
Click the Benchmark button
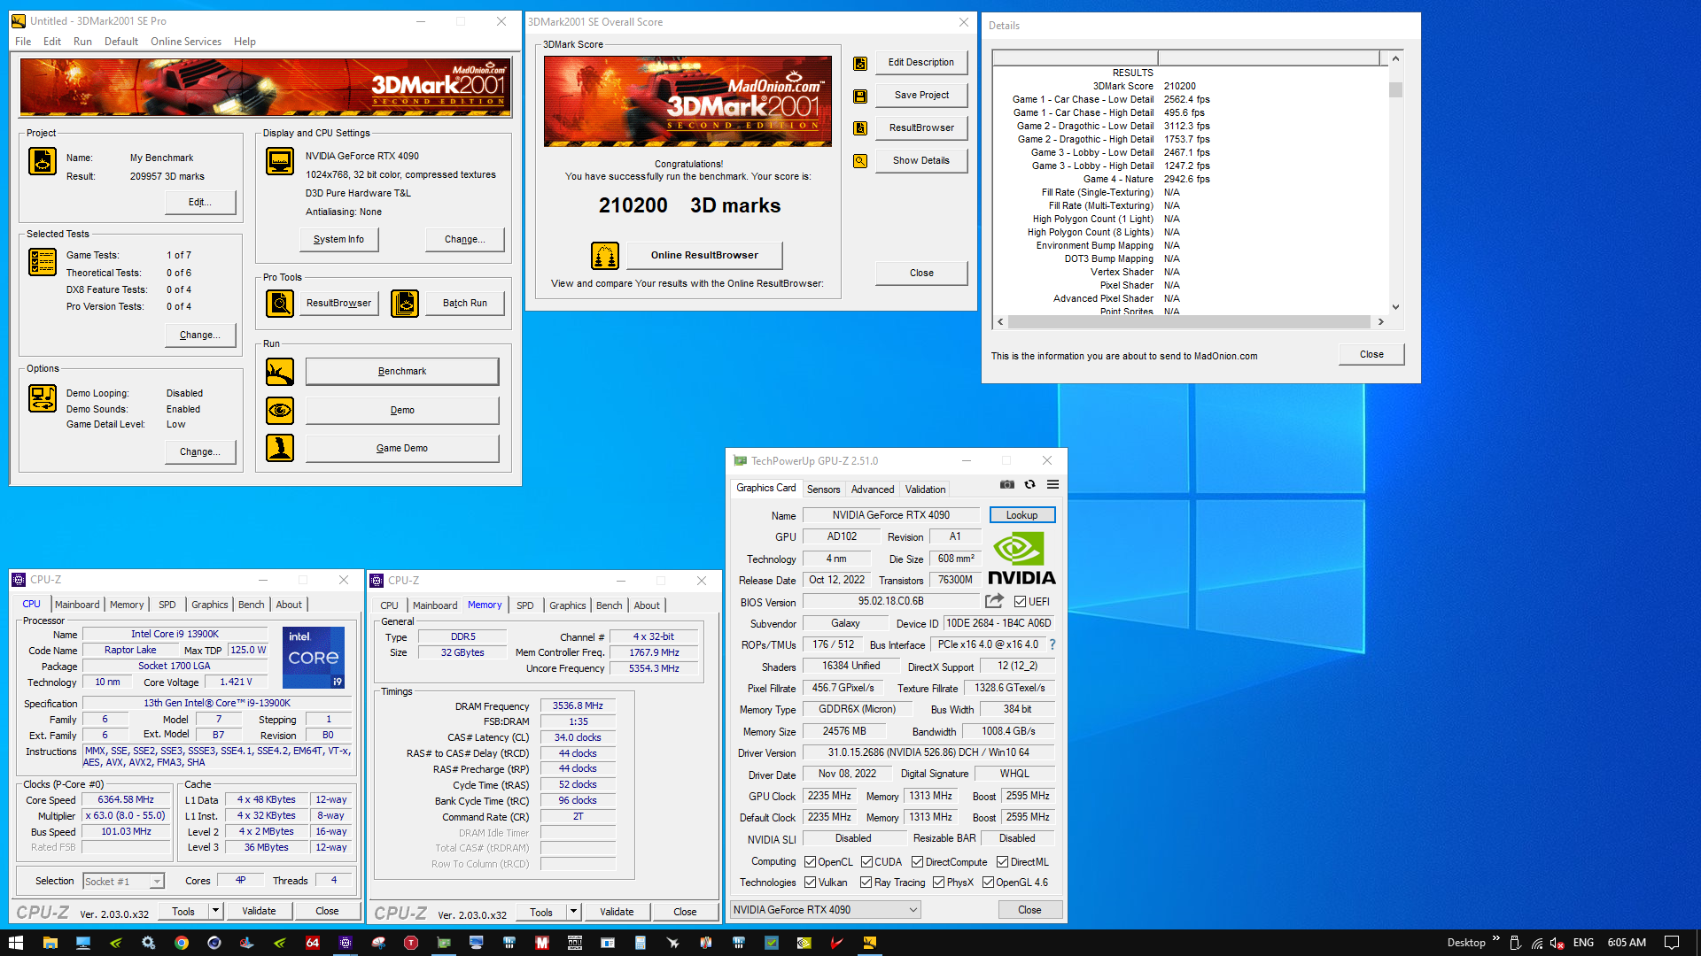pos(402,372)
